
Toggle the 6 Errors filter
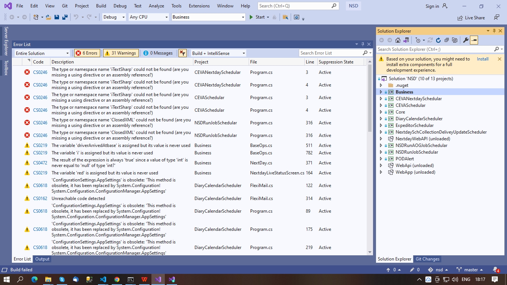87,53
